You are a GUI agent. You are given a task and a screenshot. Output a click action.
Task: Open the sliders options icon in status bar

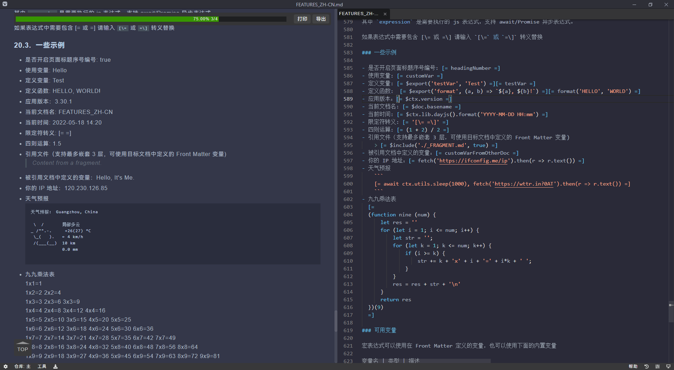point(658,366)
